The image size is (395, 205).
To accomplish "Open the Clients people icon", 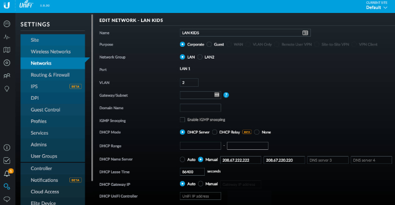I will click(x=7, y=75).
